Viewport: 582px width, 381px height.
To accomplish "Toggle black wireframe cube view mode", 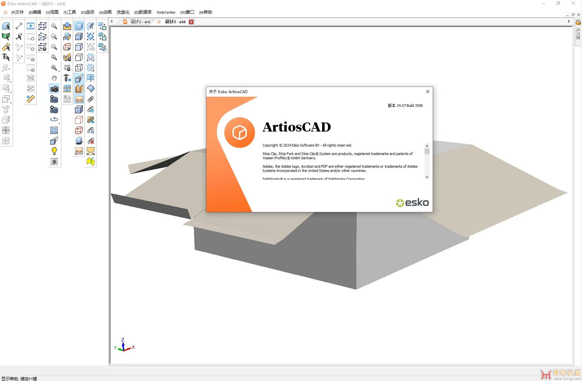I will pyautogui.click(x=79, y=68).
